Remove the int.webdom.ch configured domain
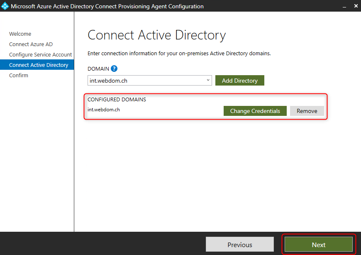The width and height of the screenshot is (361, 255). (307, 110)
